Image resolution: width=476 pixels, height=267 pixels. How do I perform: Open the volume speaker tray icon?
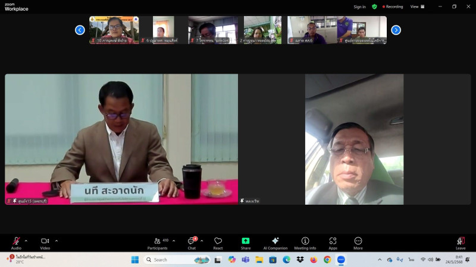tap(430, 259)
